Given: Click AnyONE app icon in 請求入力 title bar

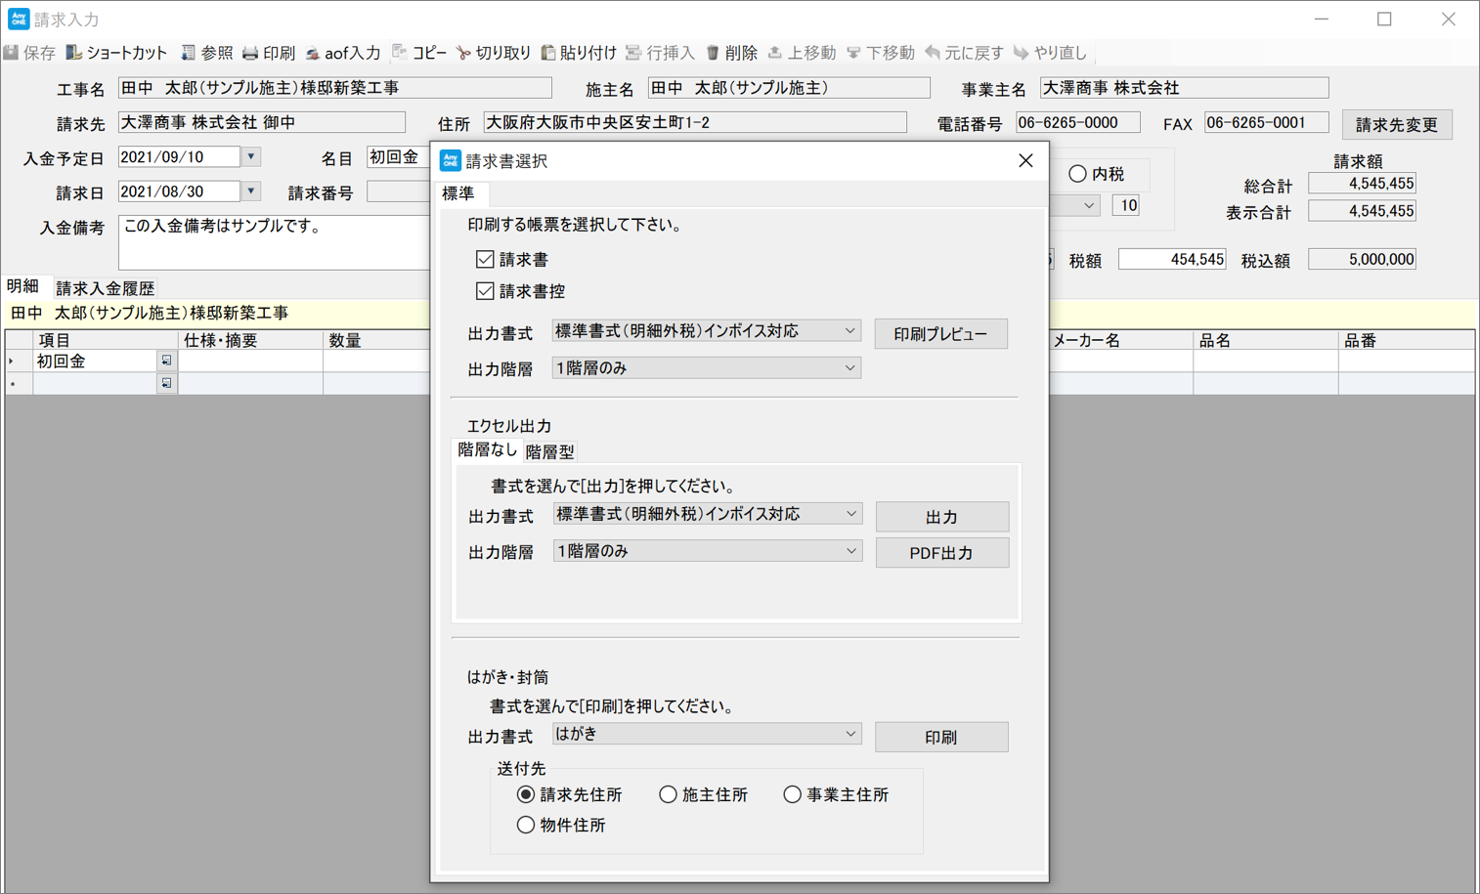Looking at the screenshot, I should [x=19, y=19].
